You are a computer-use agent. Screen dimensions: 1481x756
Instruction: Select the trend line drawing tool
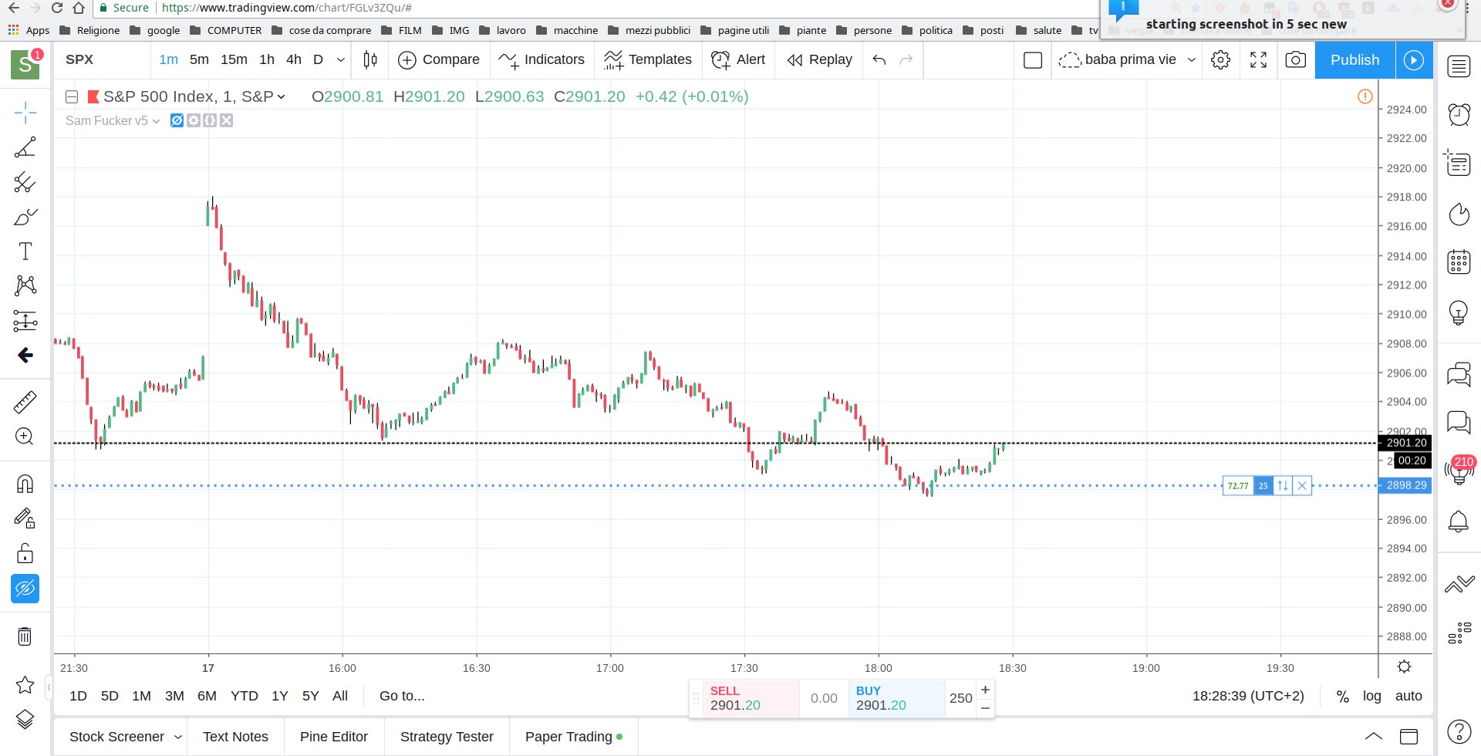[25, 147]
